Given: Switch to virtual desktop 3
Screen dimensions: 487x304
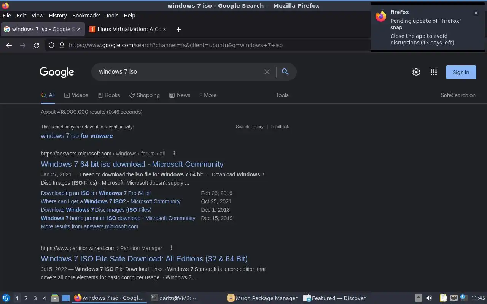Looking at the screenshot, I should pyautogui.click(x=35, y=298).
